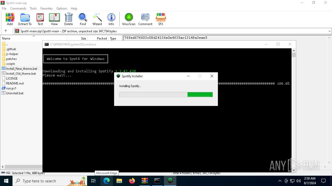Screen dimensions: 332x186
Task: Start VirusScan on the archive
Action: [129, 19]
